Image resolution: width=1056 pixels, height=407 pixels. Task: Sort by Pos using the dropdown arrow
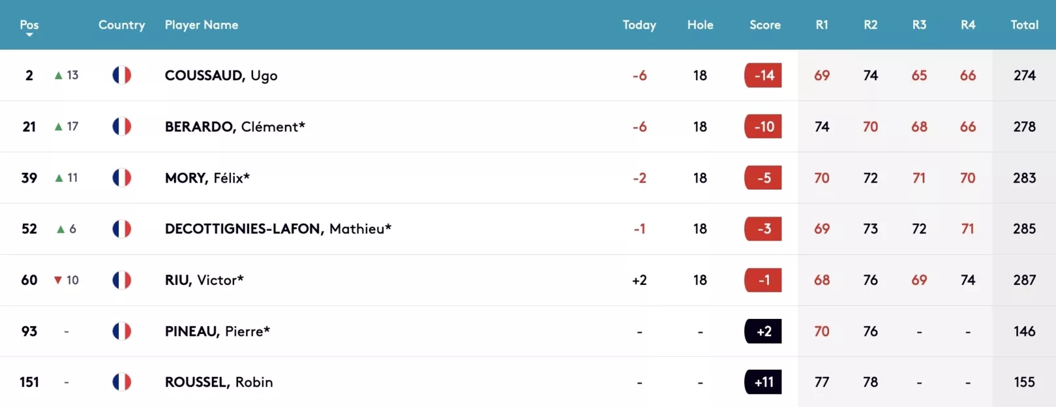29,35
